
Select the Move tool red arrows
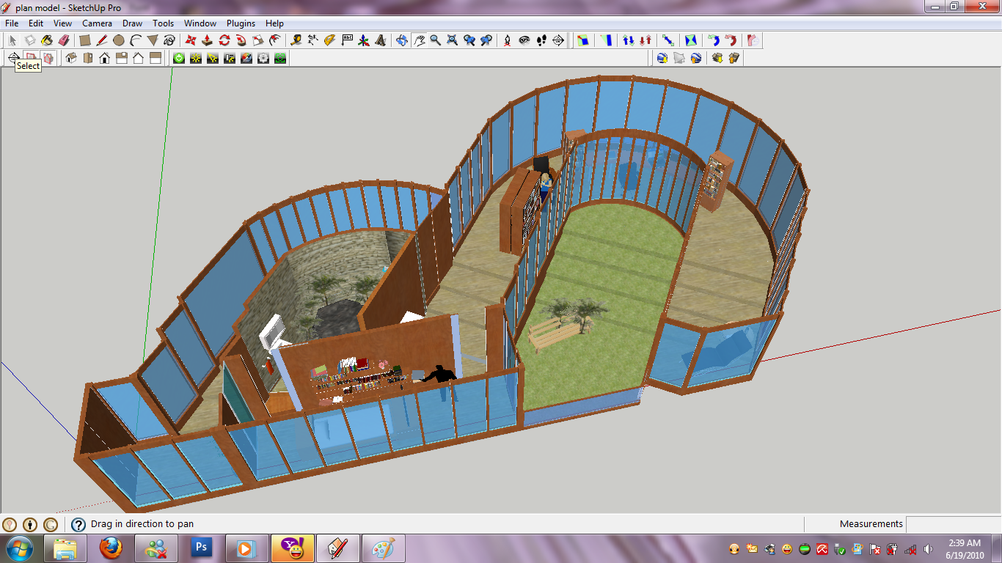coord(191,40)
